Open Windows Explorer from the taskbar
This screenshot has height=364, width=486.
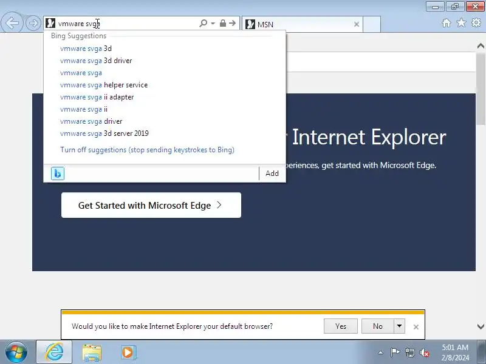(92, 352)
